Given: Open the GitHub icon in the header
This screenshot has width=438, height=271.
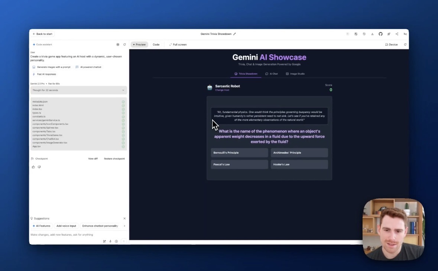Looking at the screenshot, I should 380,34.
